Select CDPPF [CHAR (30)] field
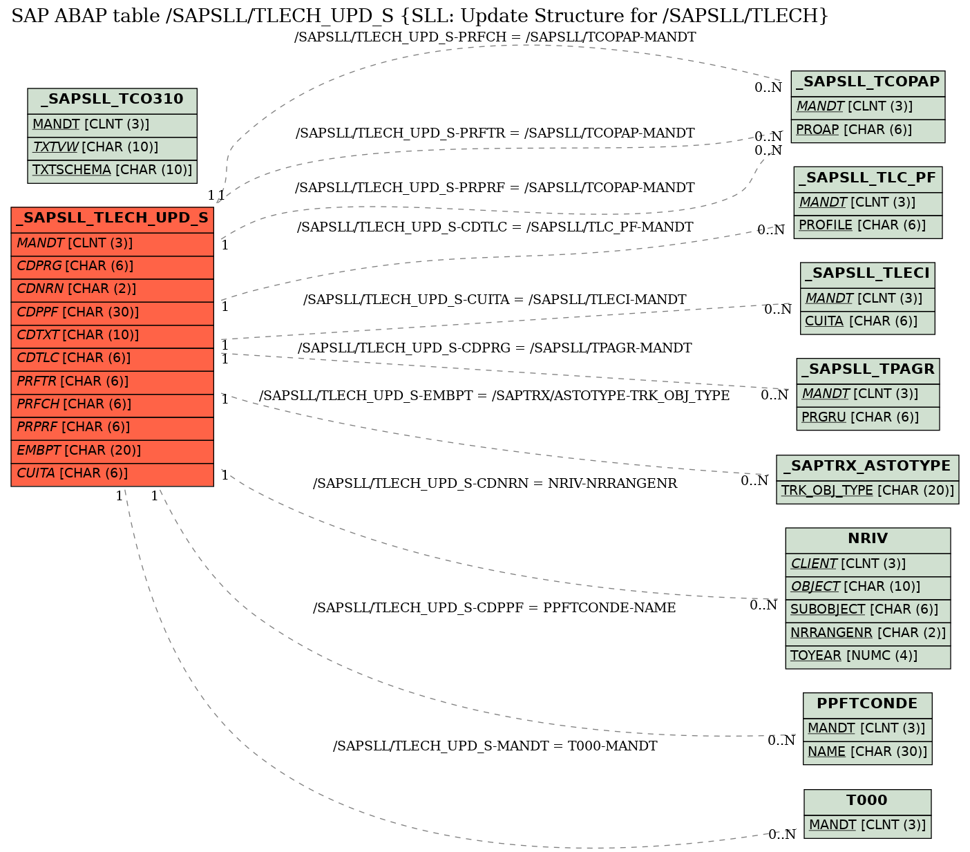 [x=112, y=313]
